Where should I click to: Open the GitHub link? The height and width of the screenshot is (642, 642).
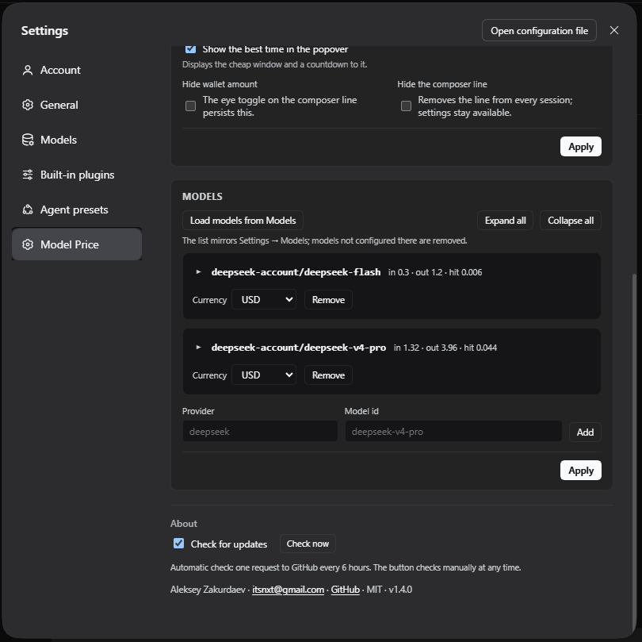pos(345,590)
